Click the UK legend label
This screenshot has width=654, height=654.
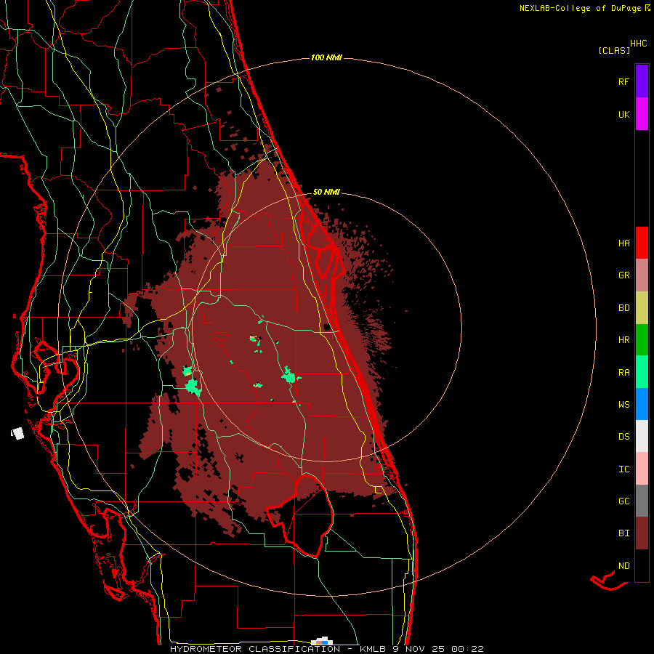pyautogui.click(x=623, y=114)
